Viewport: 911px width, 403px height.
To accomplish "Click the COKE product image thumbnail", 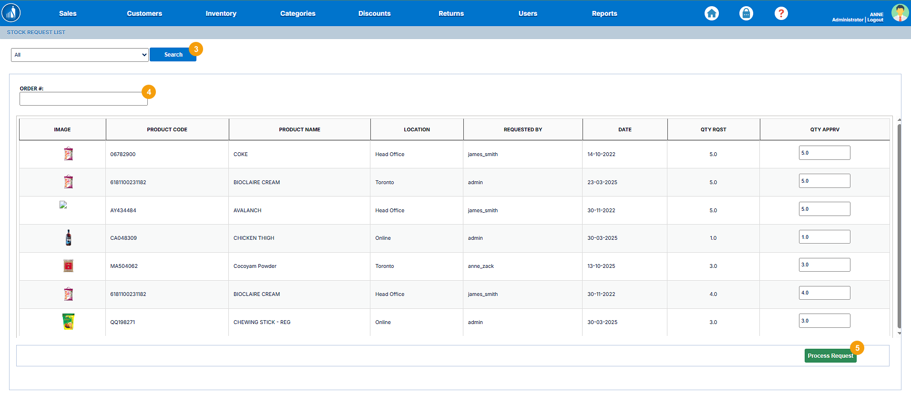I will (x=69, y=154).
